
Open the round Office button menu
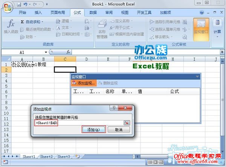[7, 7]
